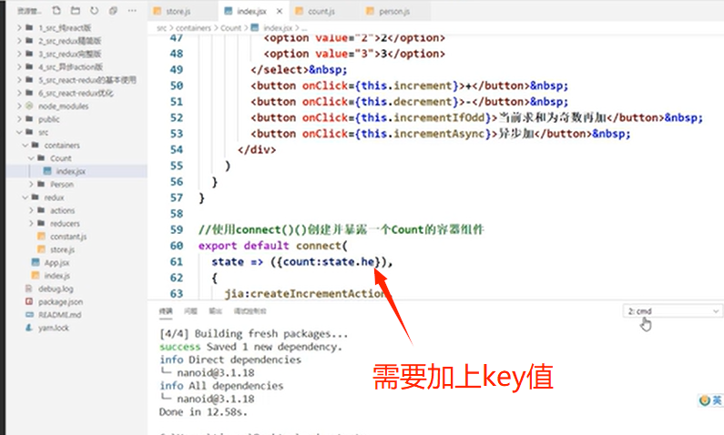Collapse all folders using the collapse icon
This screenshot has height=435, width=724.
coord(113,10)
